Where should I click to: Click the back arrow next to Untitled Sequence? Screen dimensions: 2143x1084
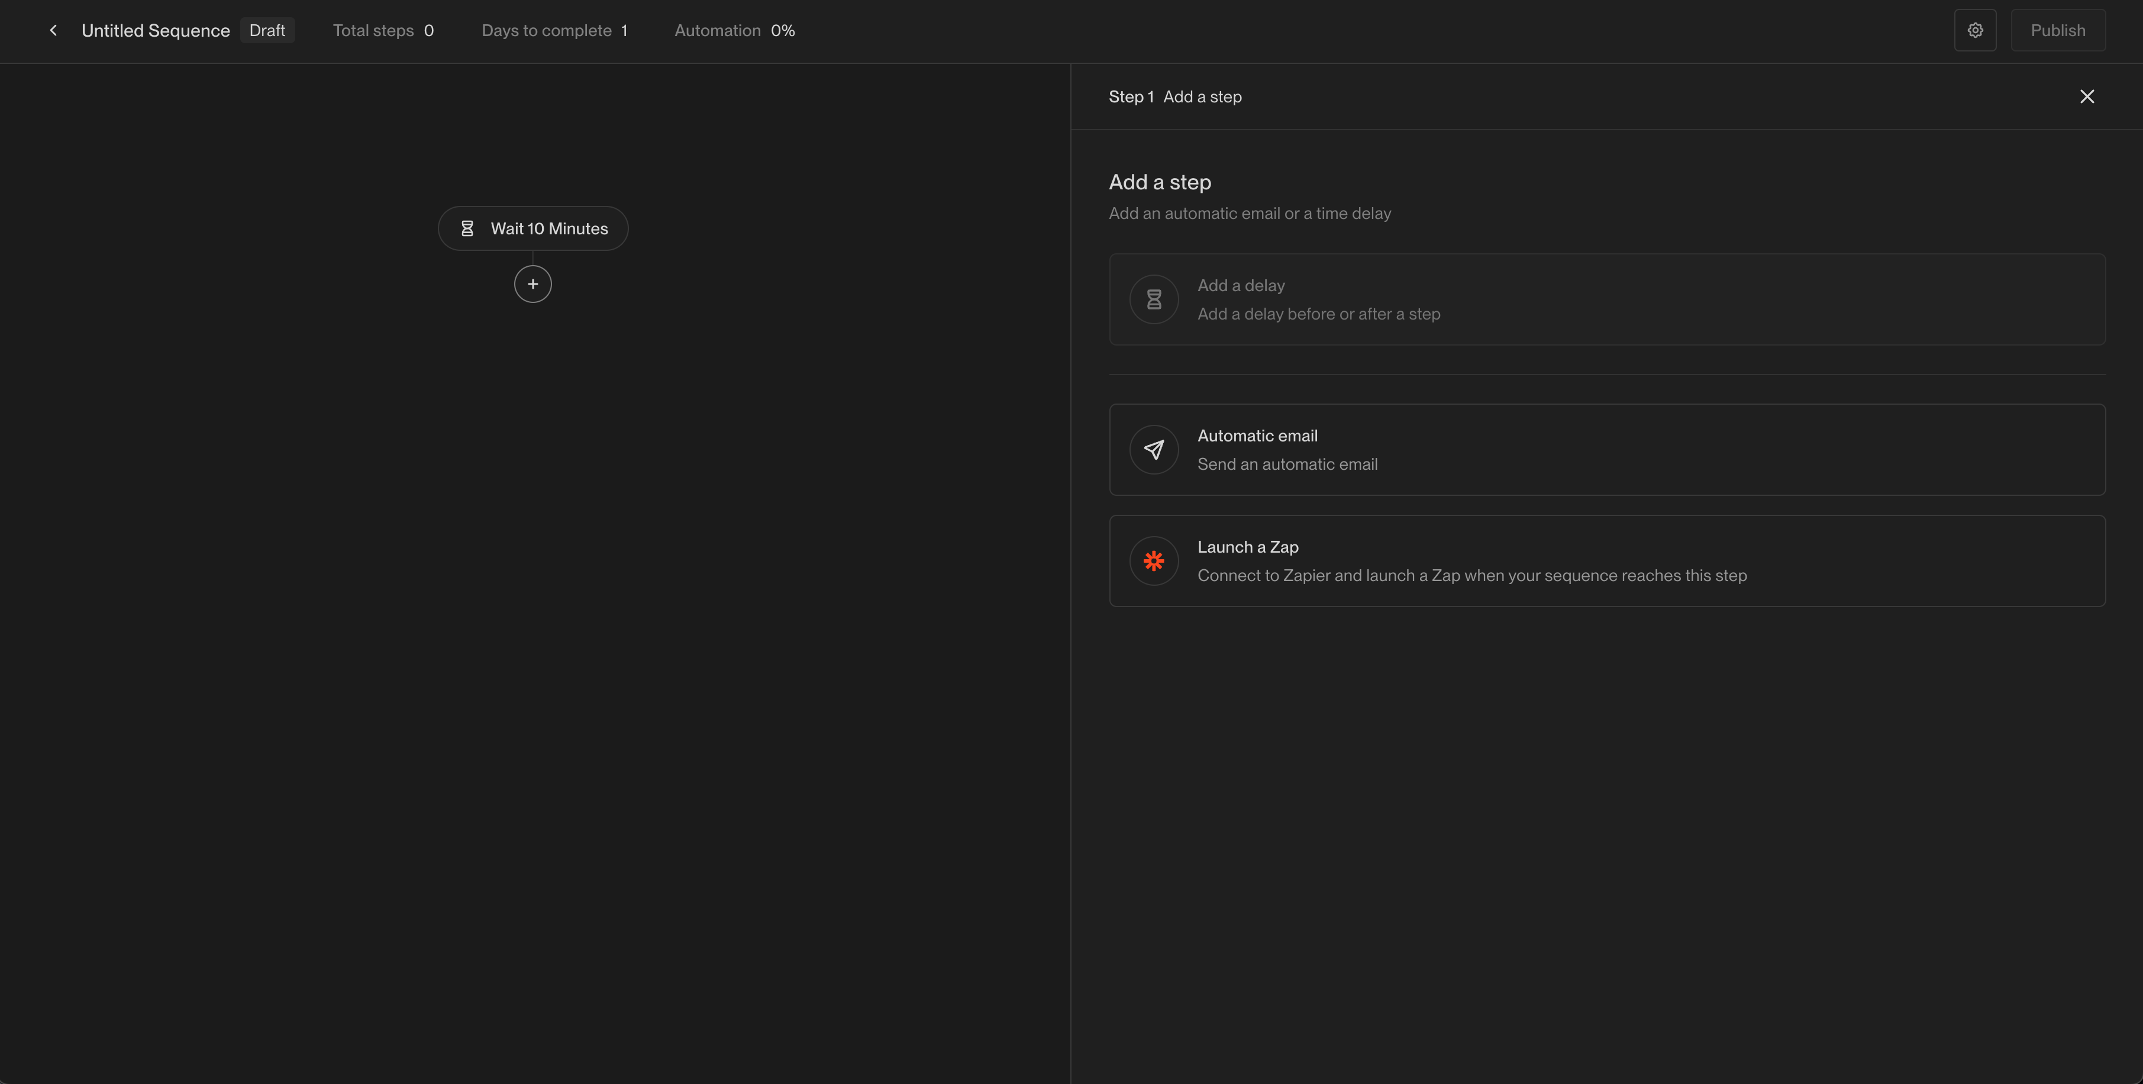[53, 30]
